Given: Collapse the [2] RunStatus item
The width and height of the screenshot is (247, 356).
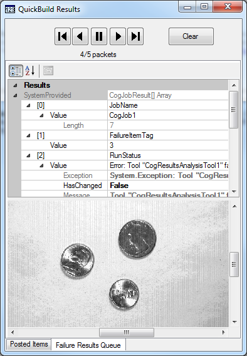Looking at the screenshot, I should point(28,155).
